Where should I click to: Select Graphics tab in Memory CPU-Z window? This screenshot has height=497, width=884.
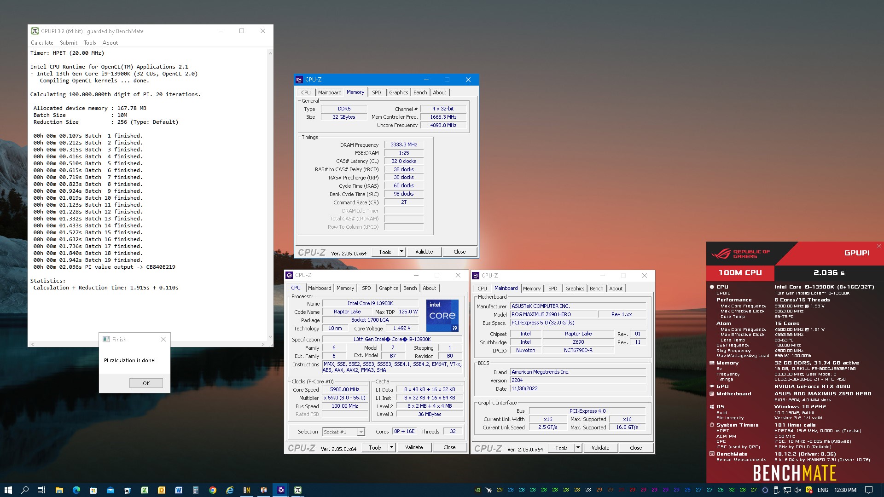[x=398, y=92]
